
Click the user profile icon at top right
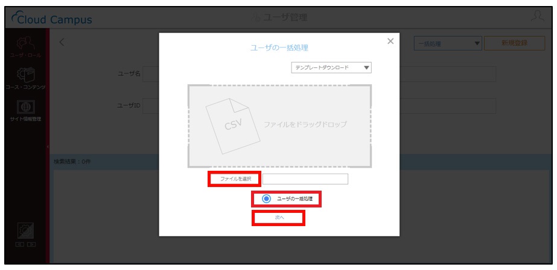[538, 17]
